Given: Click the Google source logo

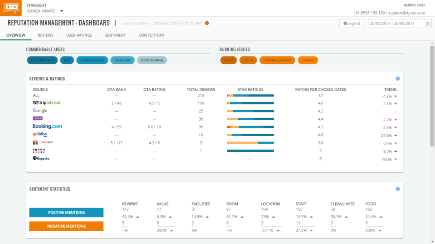Looking at the screenshot, I should (x=40, y=111).
